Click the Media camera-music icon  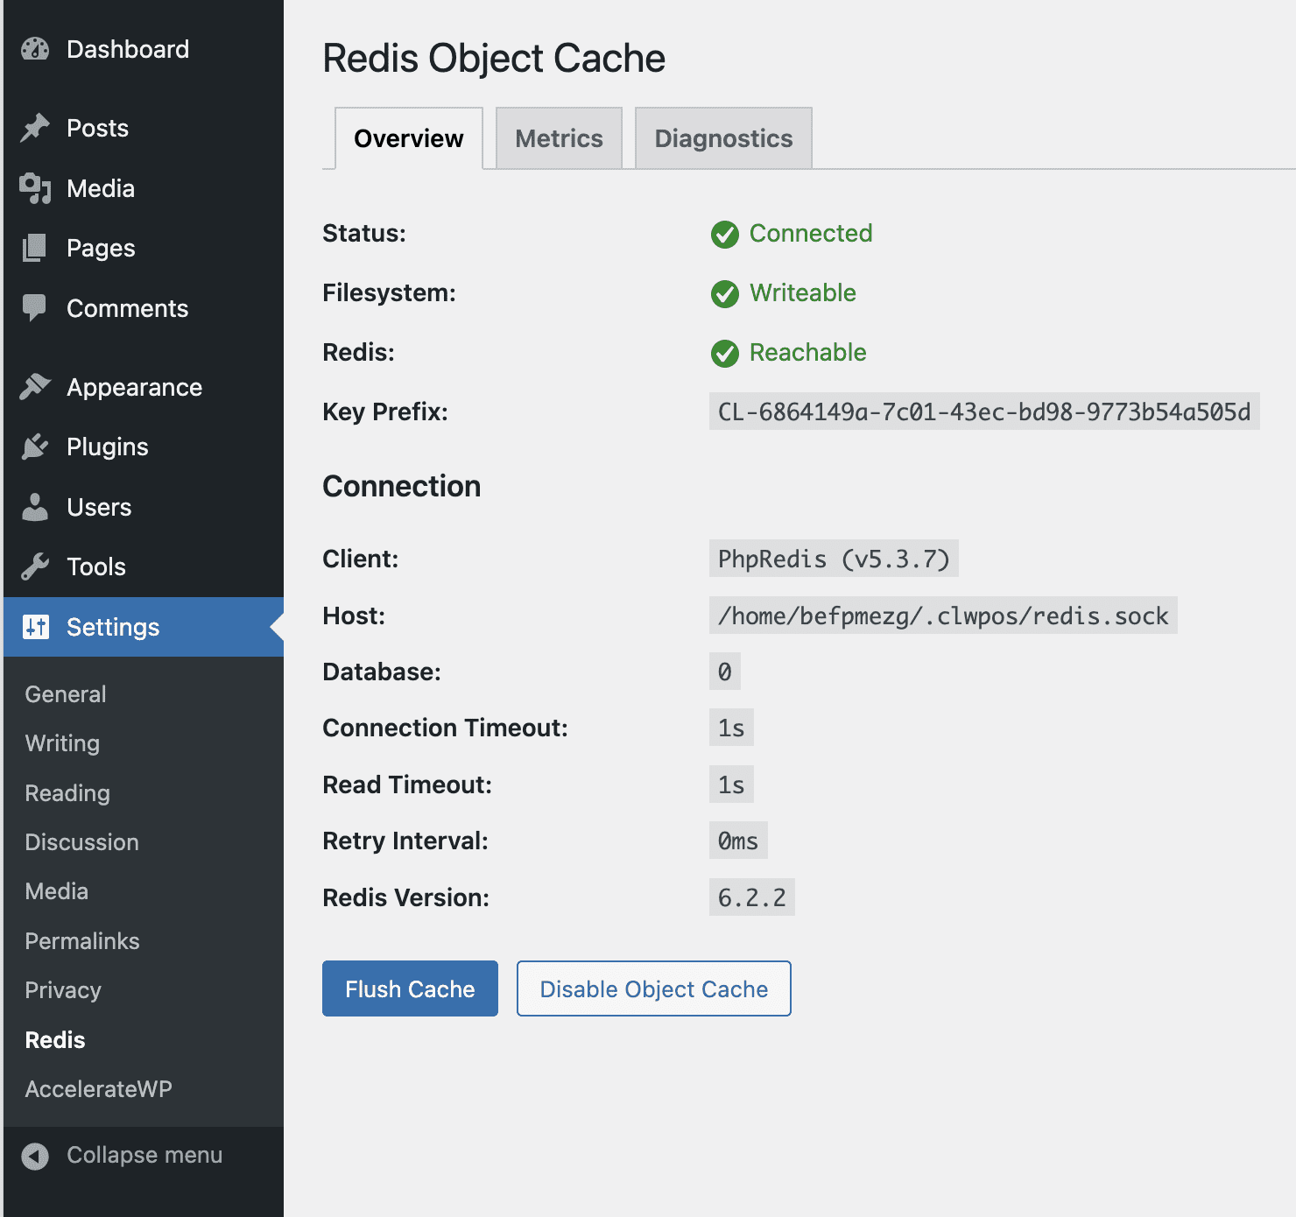pyautogui.click(x=35, y=188)
